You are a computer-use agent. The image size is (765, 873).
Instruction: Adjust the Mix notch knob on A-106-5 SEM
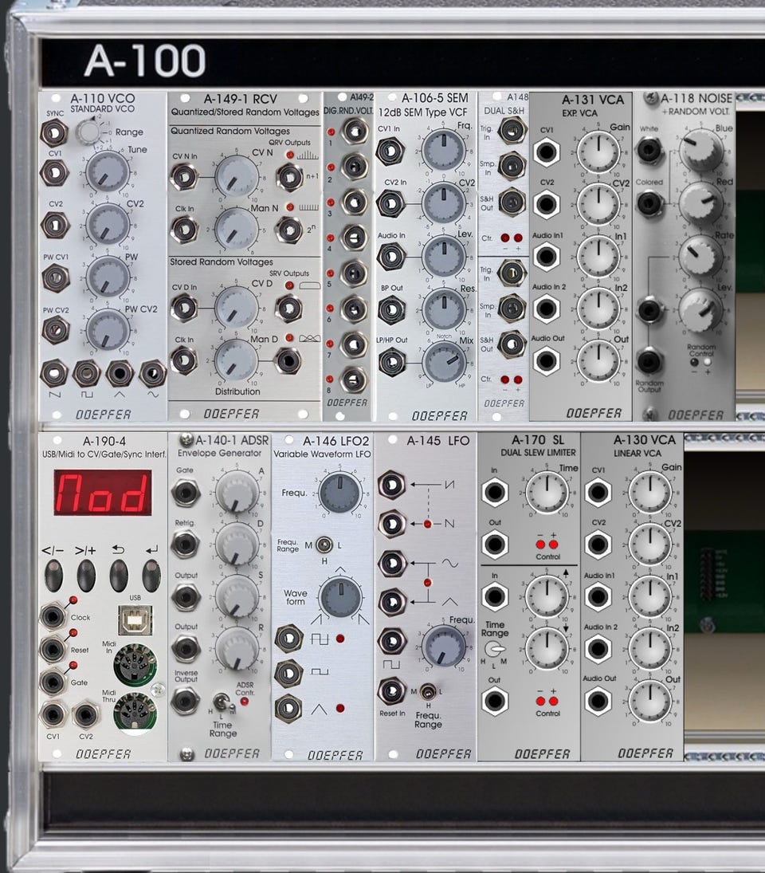coord(445,363)
